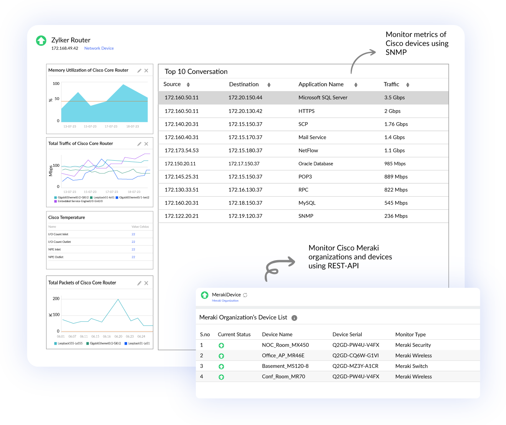Open the edit pencil on Total Packets widget
Screen dimensions: 506x425
click(x=139, y=283)
